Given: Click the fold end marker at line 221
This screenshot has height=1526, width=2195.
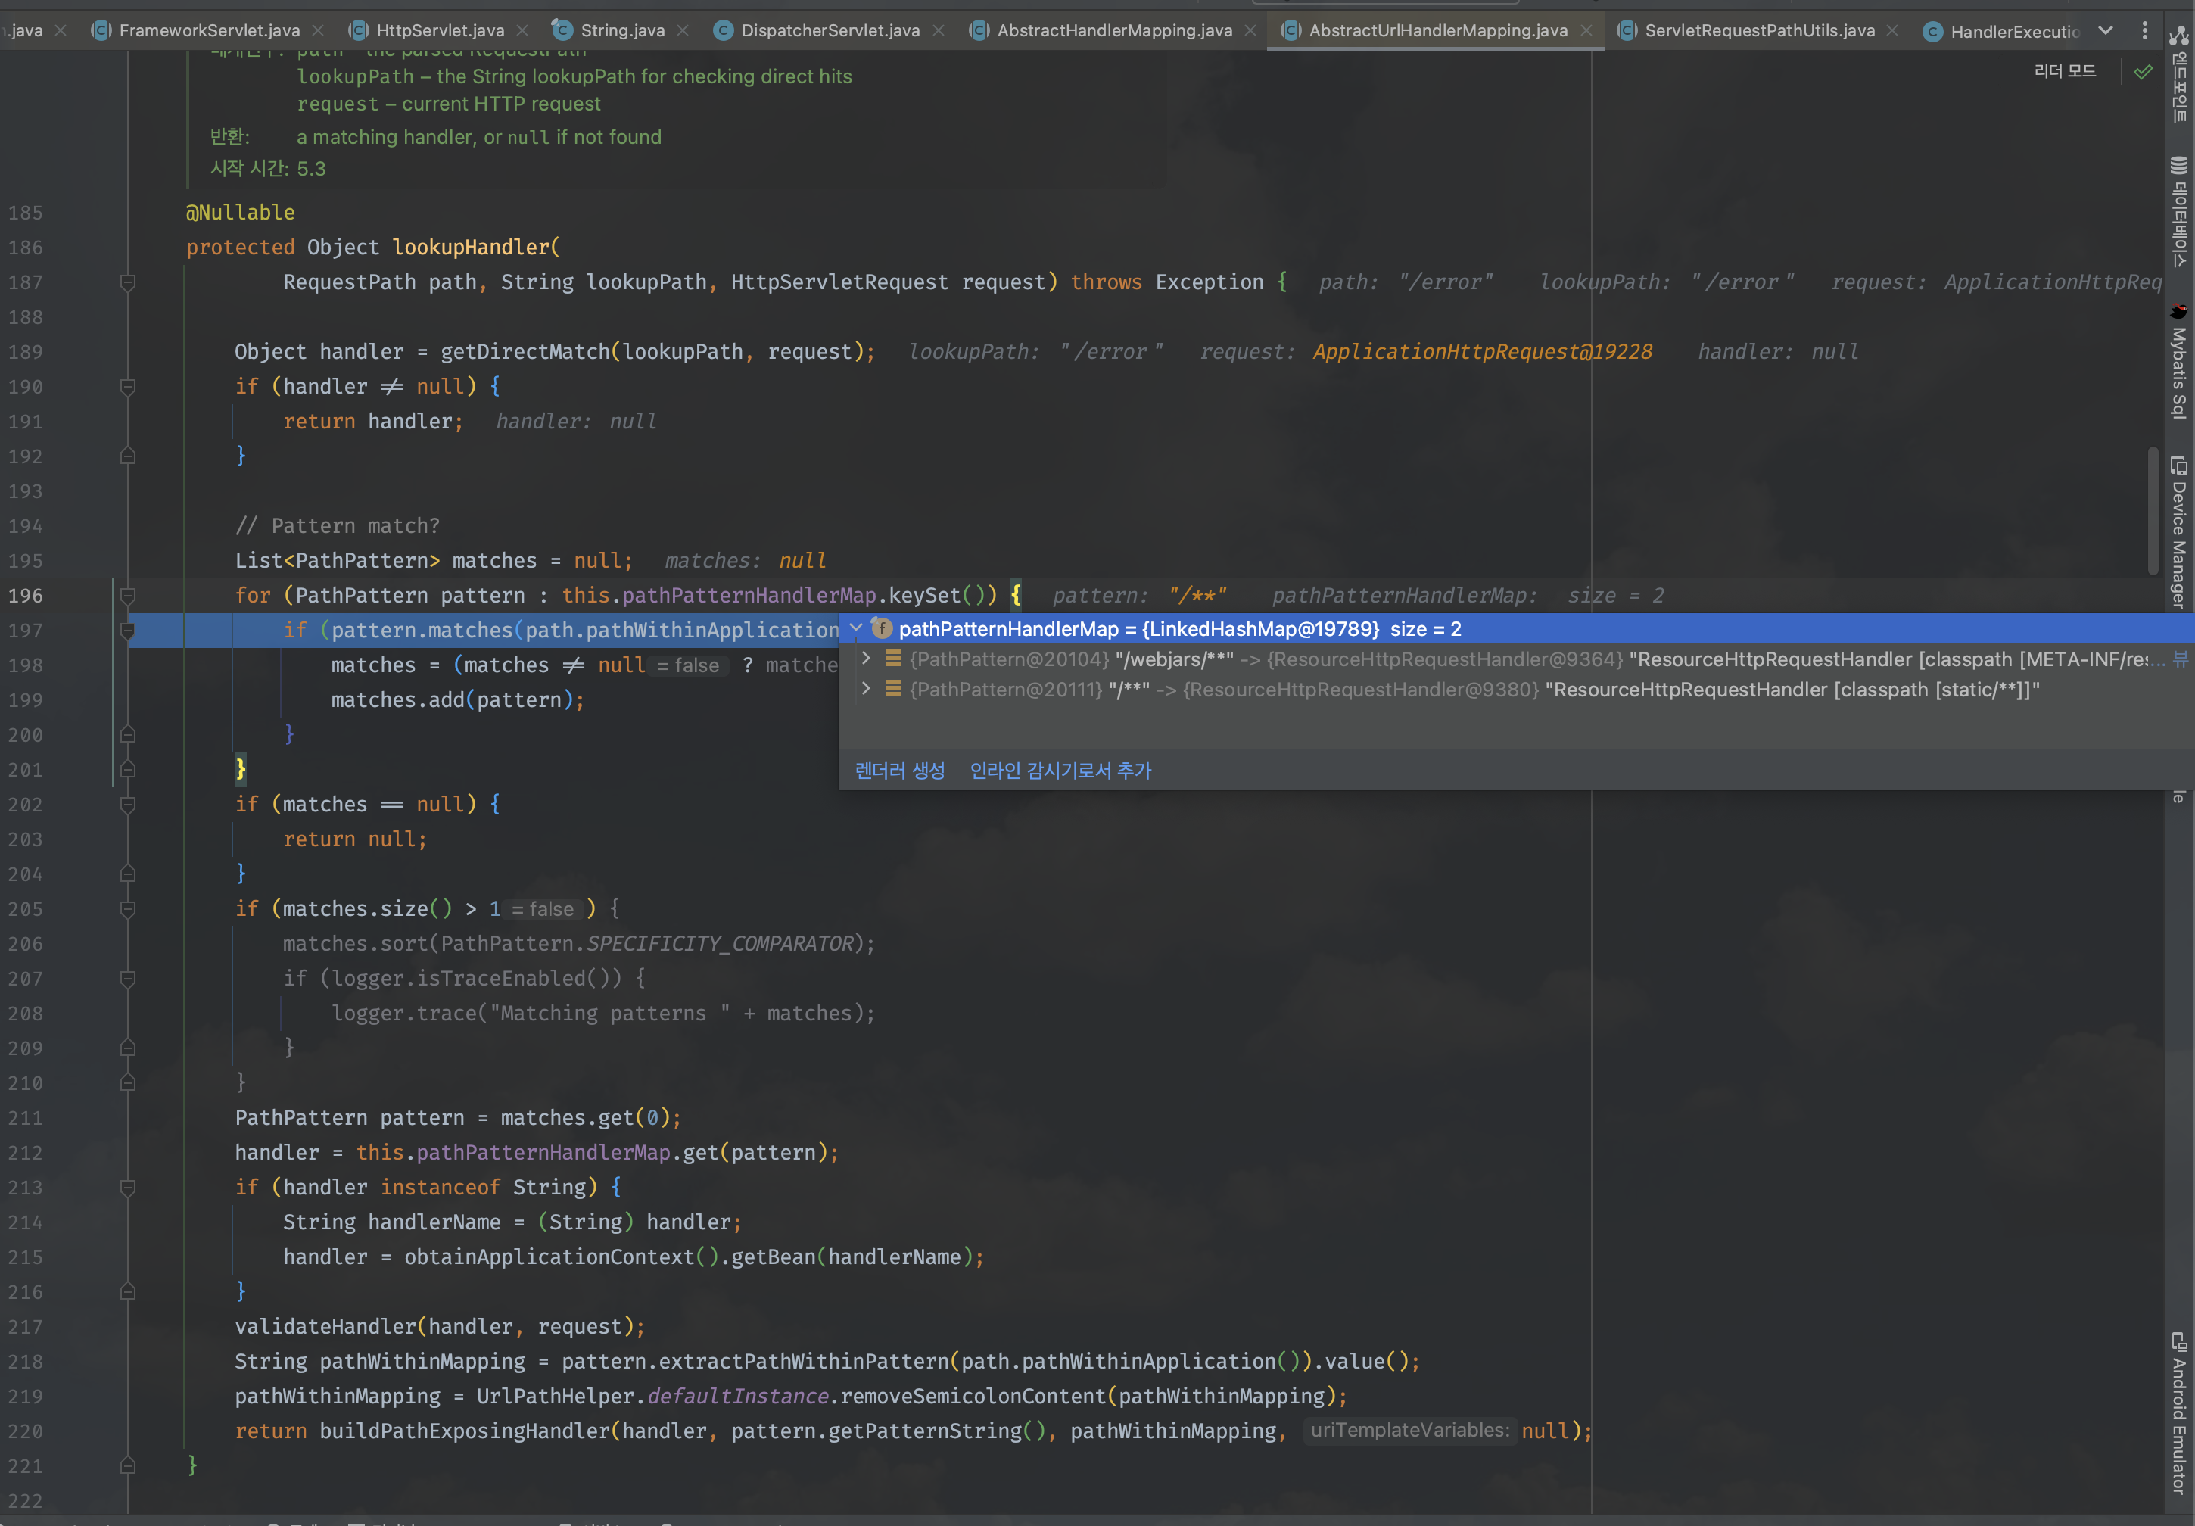Looking at the screenshot, I should (x=128, y=1465).
